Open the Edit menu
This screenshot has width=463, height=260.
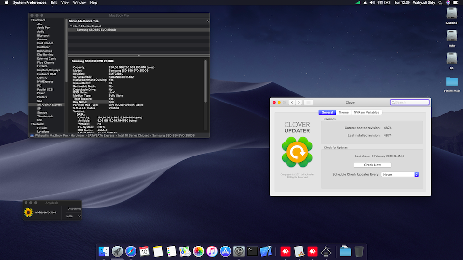click(x=54, y=3)
